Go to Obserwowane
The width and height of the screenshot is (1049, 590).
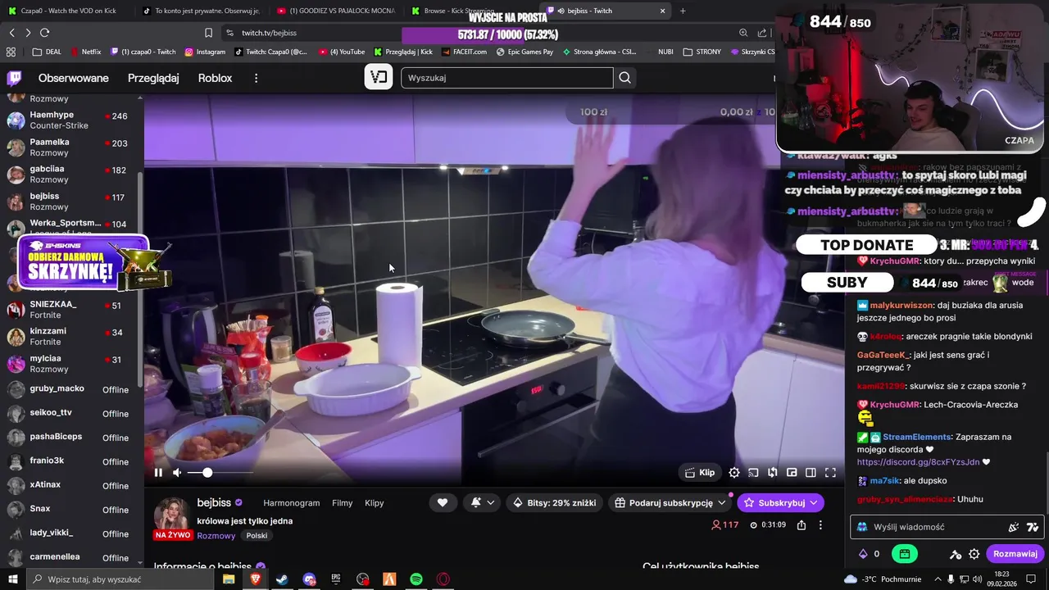point(74,78)
